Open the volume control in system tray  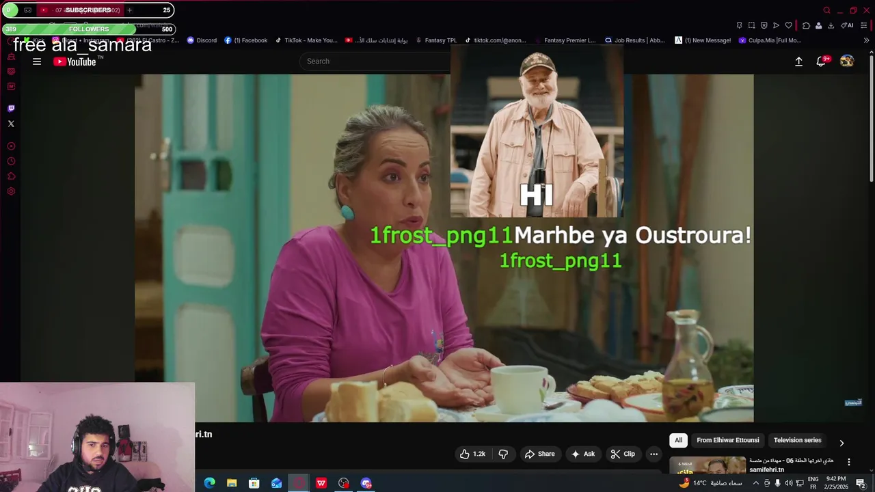(788, 483)
